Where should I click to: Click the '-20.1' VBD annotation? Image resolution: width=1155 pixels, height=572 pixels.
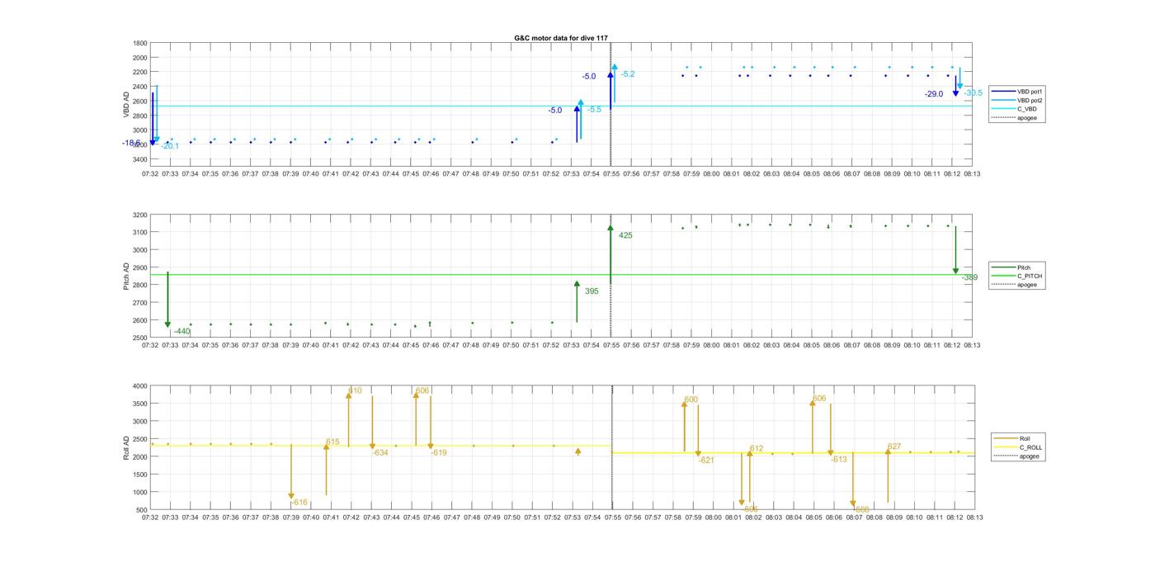pyautogui.click(x=170, y=146)
